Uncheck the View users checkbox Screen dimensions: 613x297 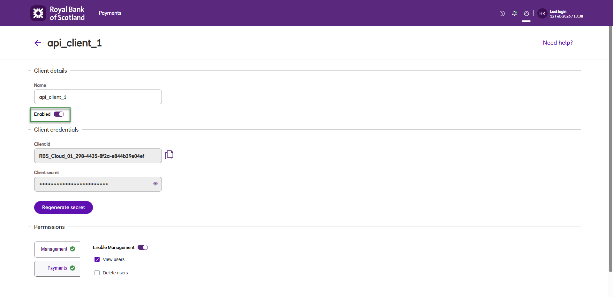97,259
